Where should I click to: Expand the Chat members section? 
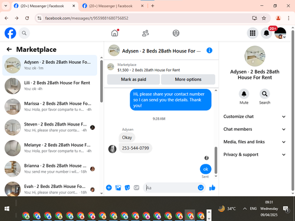click(254, 129)
